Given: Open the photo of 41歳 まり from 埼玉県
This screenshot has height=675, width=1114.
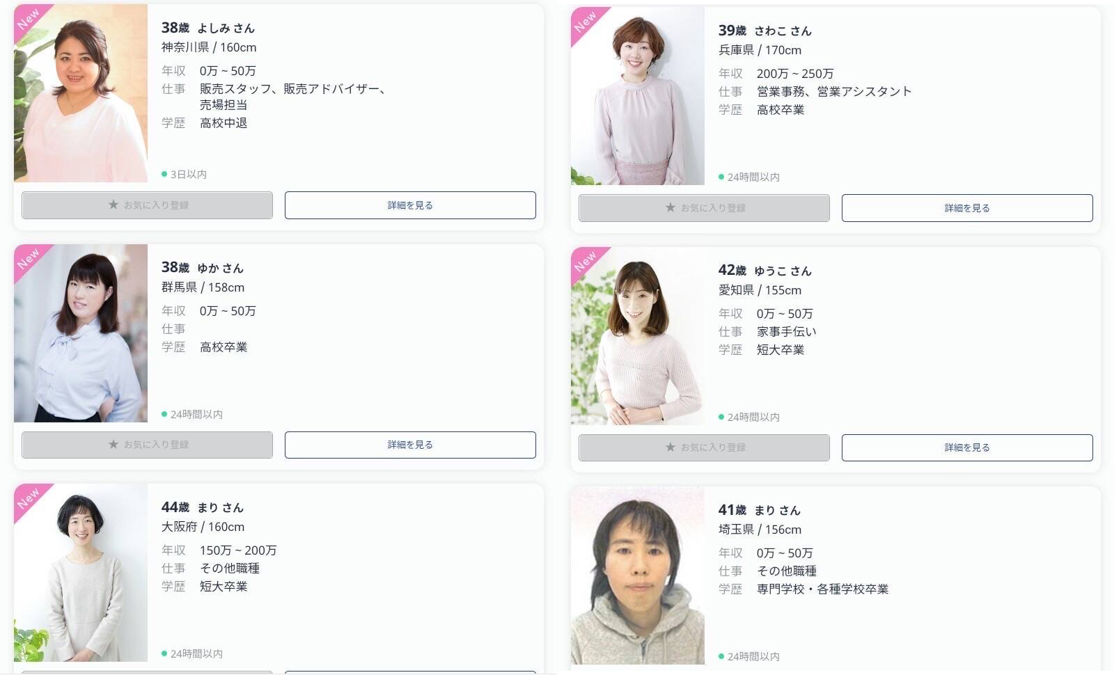Looking at the screenshot, I should tap(638, 575).
